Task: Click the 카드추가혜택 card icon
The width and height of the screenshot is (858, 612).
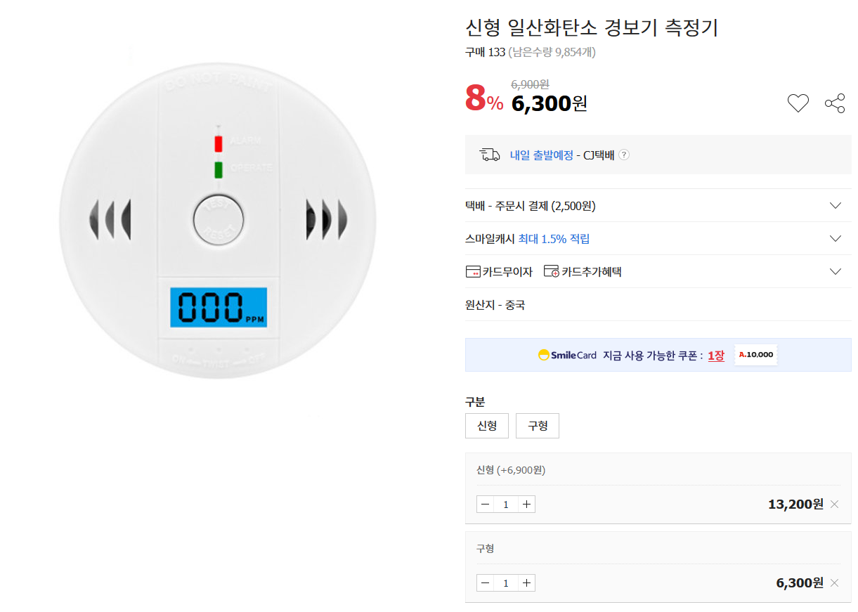Action: pos(552,272)
